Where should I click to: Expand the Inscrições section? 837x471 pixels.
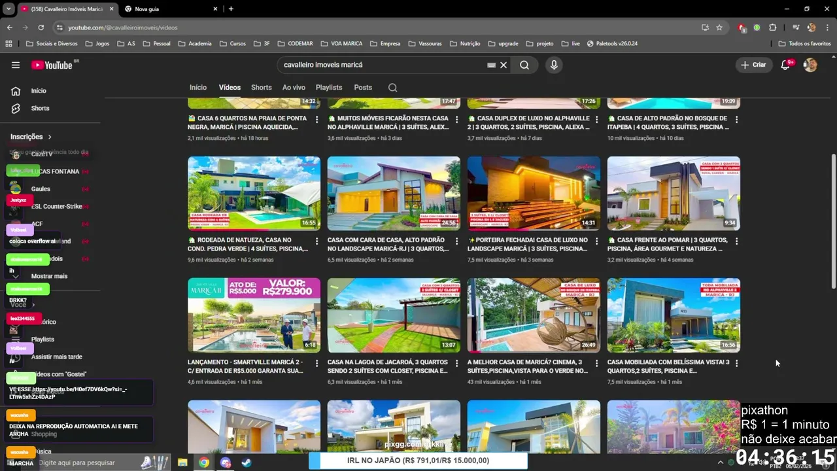[31, 137]
